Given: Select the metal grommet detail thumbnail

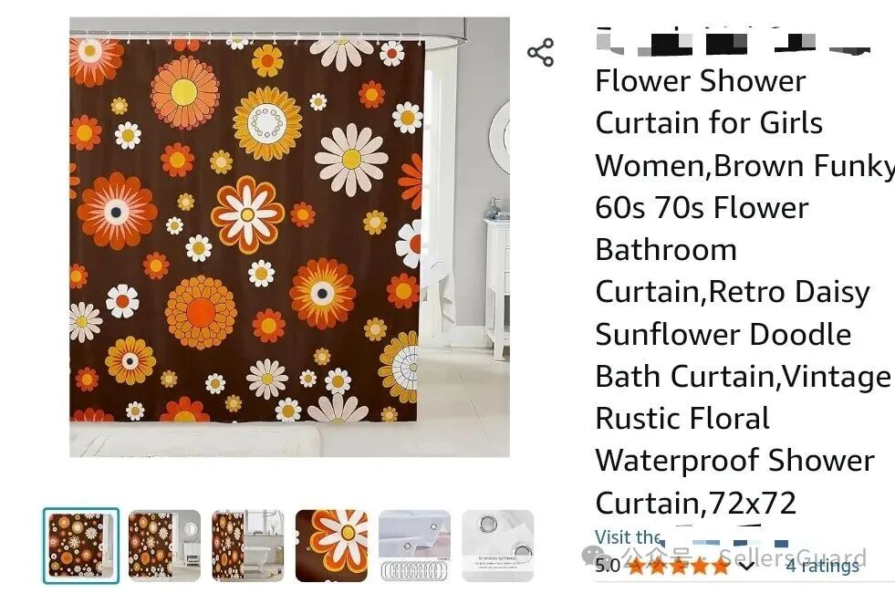Looking at the screenshot, I should pos(498,546).
